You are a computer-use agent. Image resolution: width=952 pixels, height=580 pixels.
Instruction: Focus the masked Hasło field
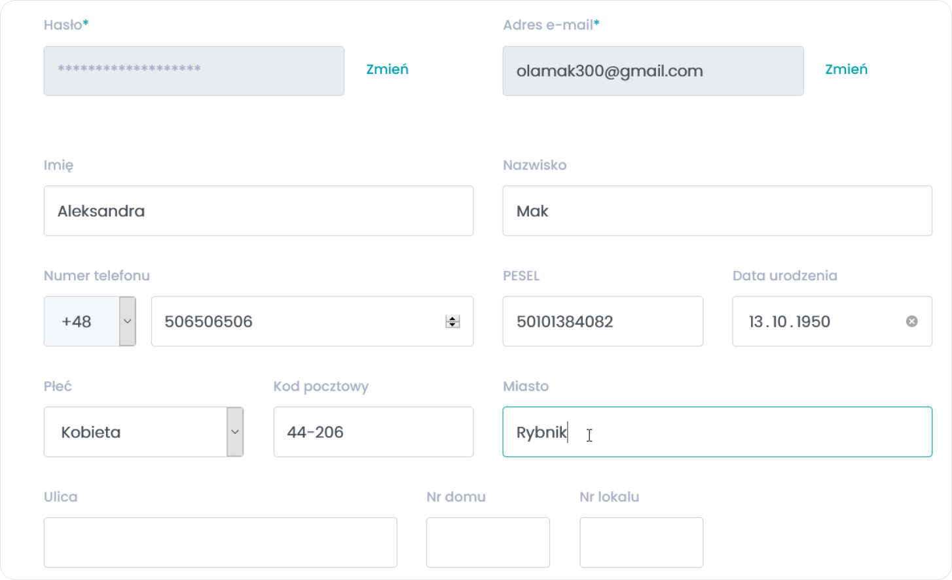pos(194,71)
